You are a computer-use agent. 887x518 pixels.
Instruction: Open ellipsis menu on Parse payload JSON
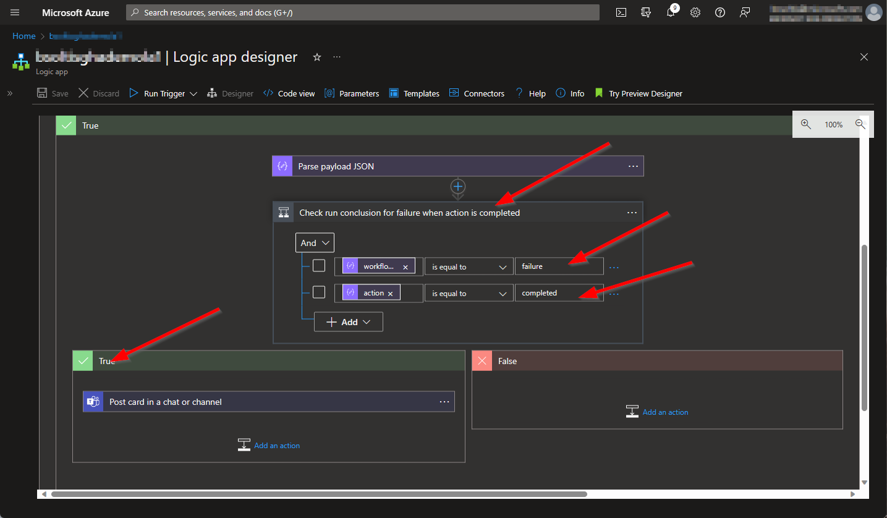point(633,166)
